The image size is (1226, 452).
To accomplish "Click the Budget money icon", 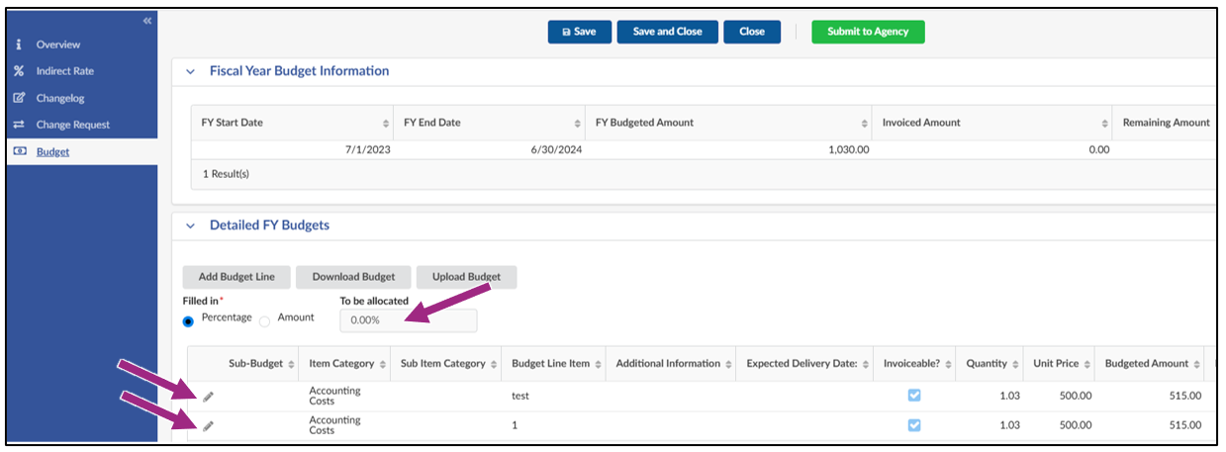I will (19, 152).
